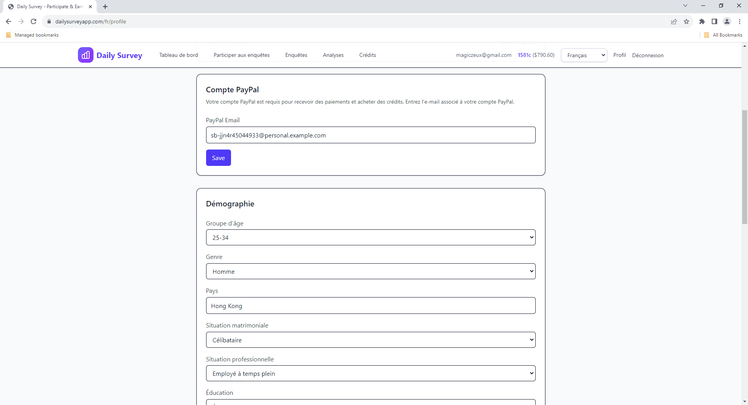Open the Situation matrimoniale dropdown
Viewport: 748px width, 405px height.
click(x=370, y=340)
